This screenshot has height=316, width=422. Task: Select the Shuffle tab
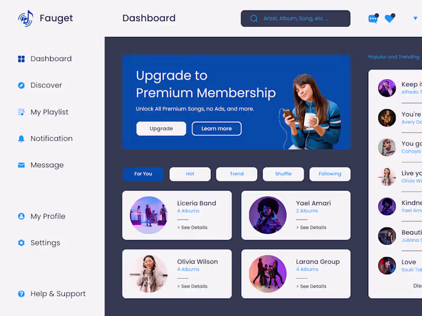(283, 174)
